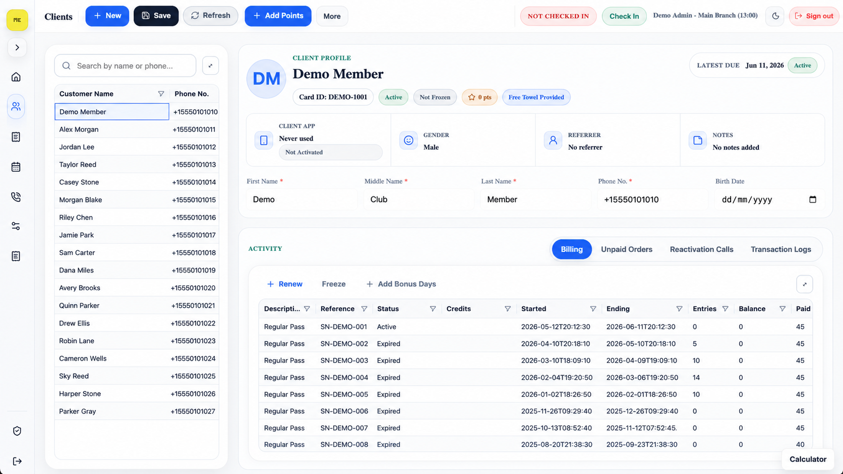Refresh the clients data
Image resolution: width=843 pixels, height=474 pixels.
click(210, 16)
